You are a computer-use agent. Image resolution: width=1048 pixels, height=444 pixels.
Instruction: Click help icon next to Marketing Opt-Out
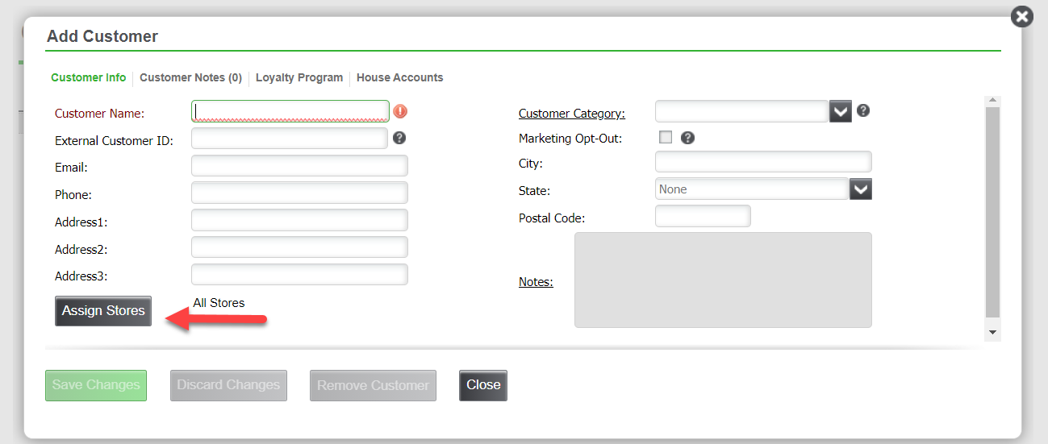click(x=687, y=138)
